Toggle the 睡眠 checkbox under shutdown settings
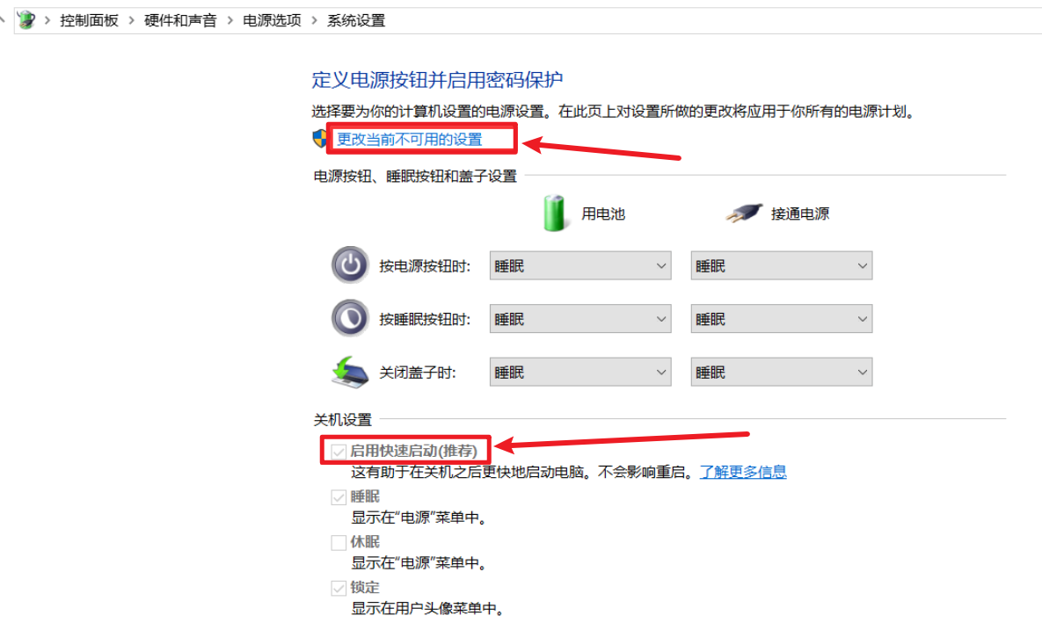1042x630 pixels. (339, 497)
